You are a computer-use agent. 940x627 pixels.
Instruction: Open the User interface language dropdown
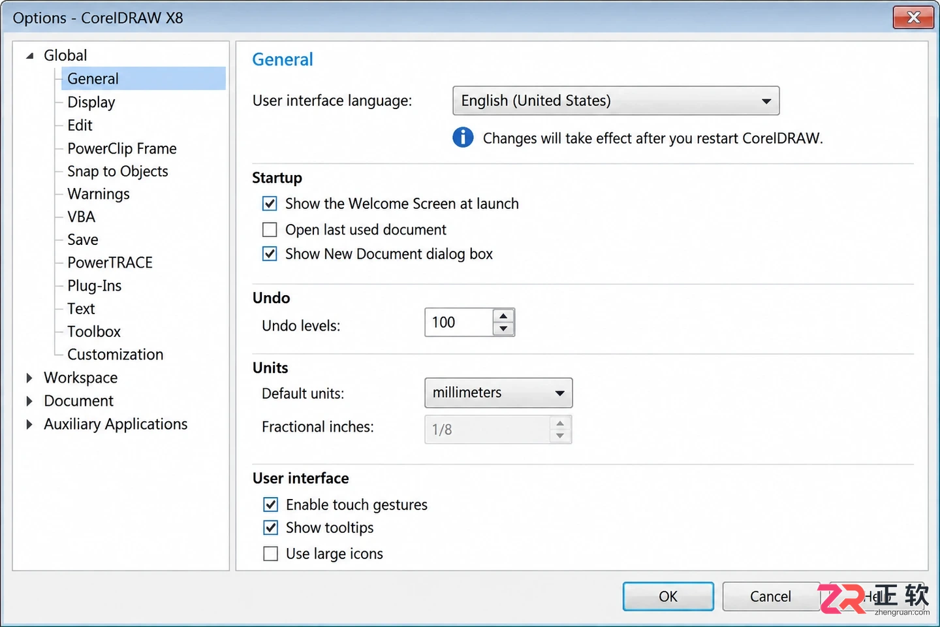click(x=616, y=101)
